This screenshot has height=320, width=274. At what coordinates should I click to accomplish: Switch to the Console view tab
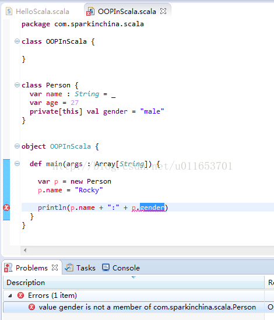(x=126, y=268)
